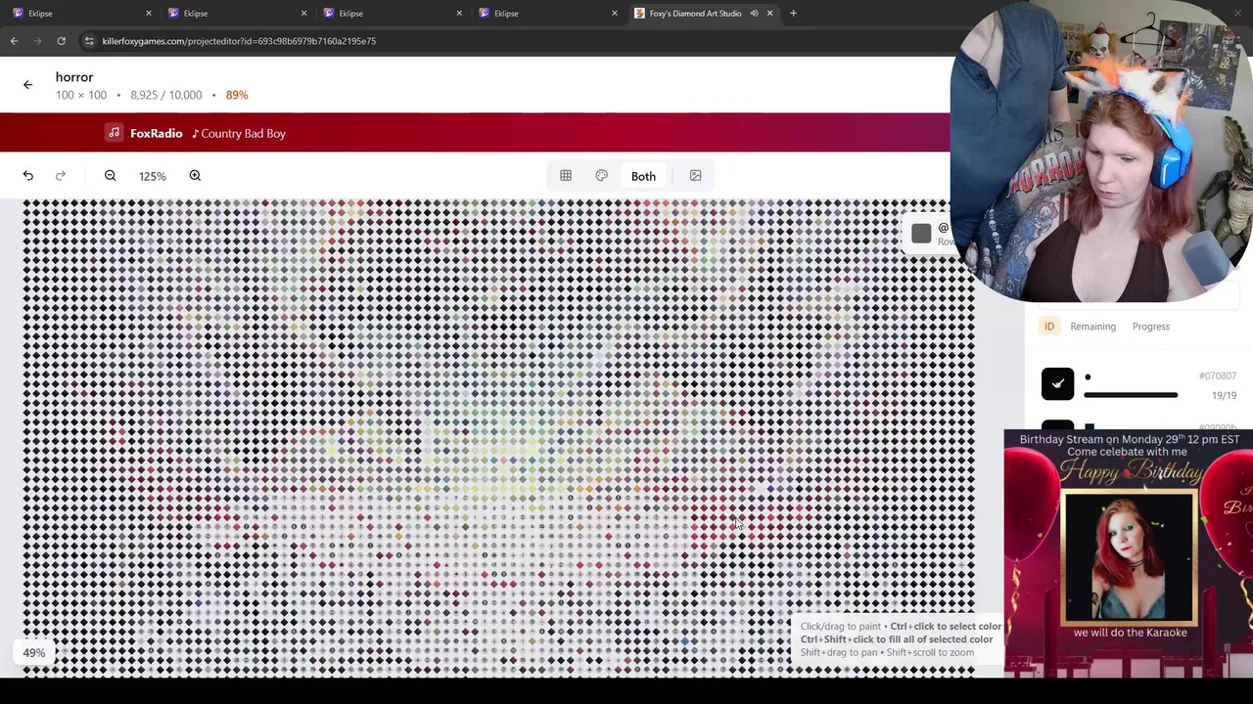Mute the Foxy's Diamond Art Studio tab audio
The height and width of the screenshot is (704, 1253).
(754, 14)
